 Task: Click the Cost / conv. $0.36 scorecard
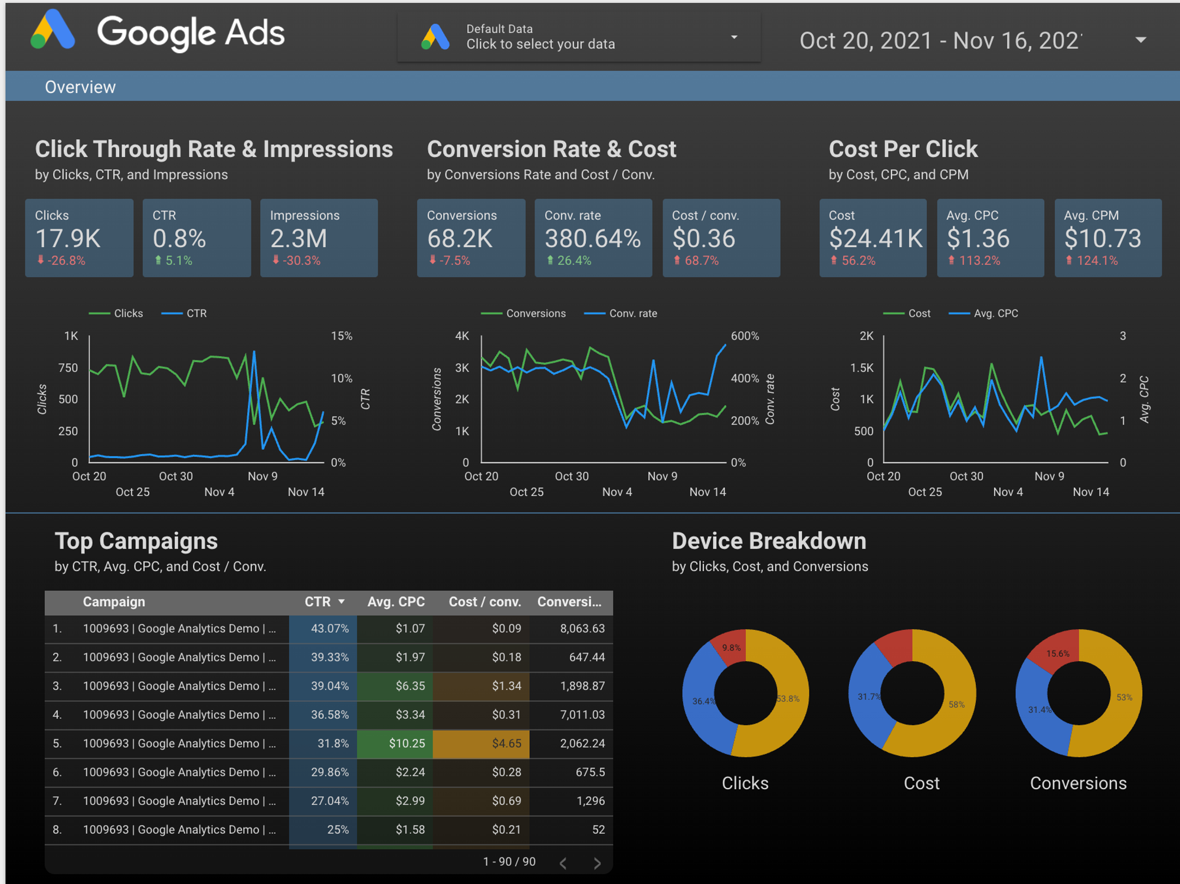tap(721, 238)
